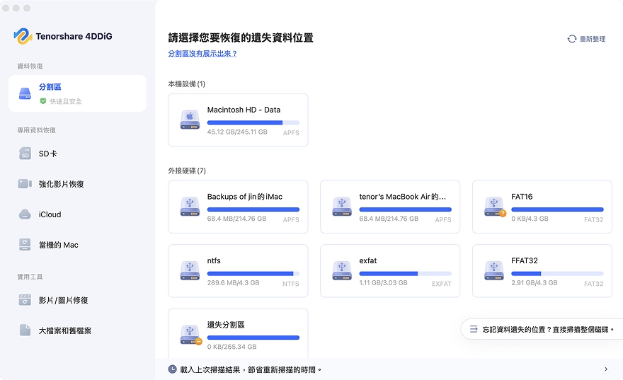The height and width of the screenshot is (380, 623).
Task: Expand 載入上次掃描結果 bar with chevron arrow
Action: pos(606,369)
